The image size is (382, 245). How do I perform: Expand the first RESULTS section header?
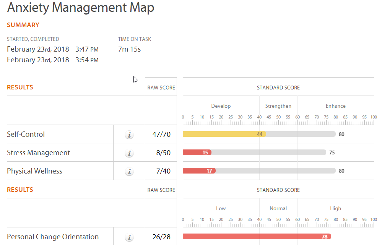pos(20,87)
